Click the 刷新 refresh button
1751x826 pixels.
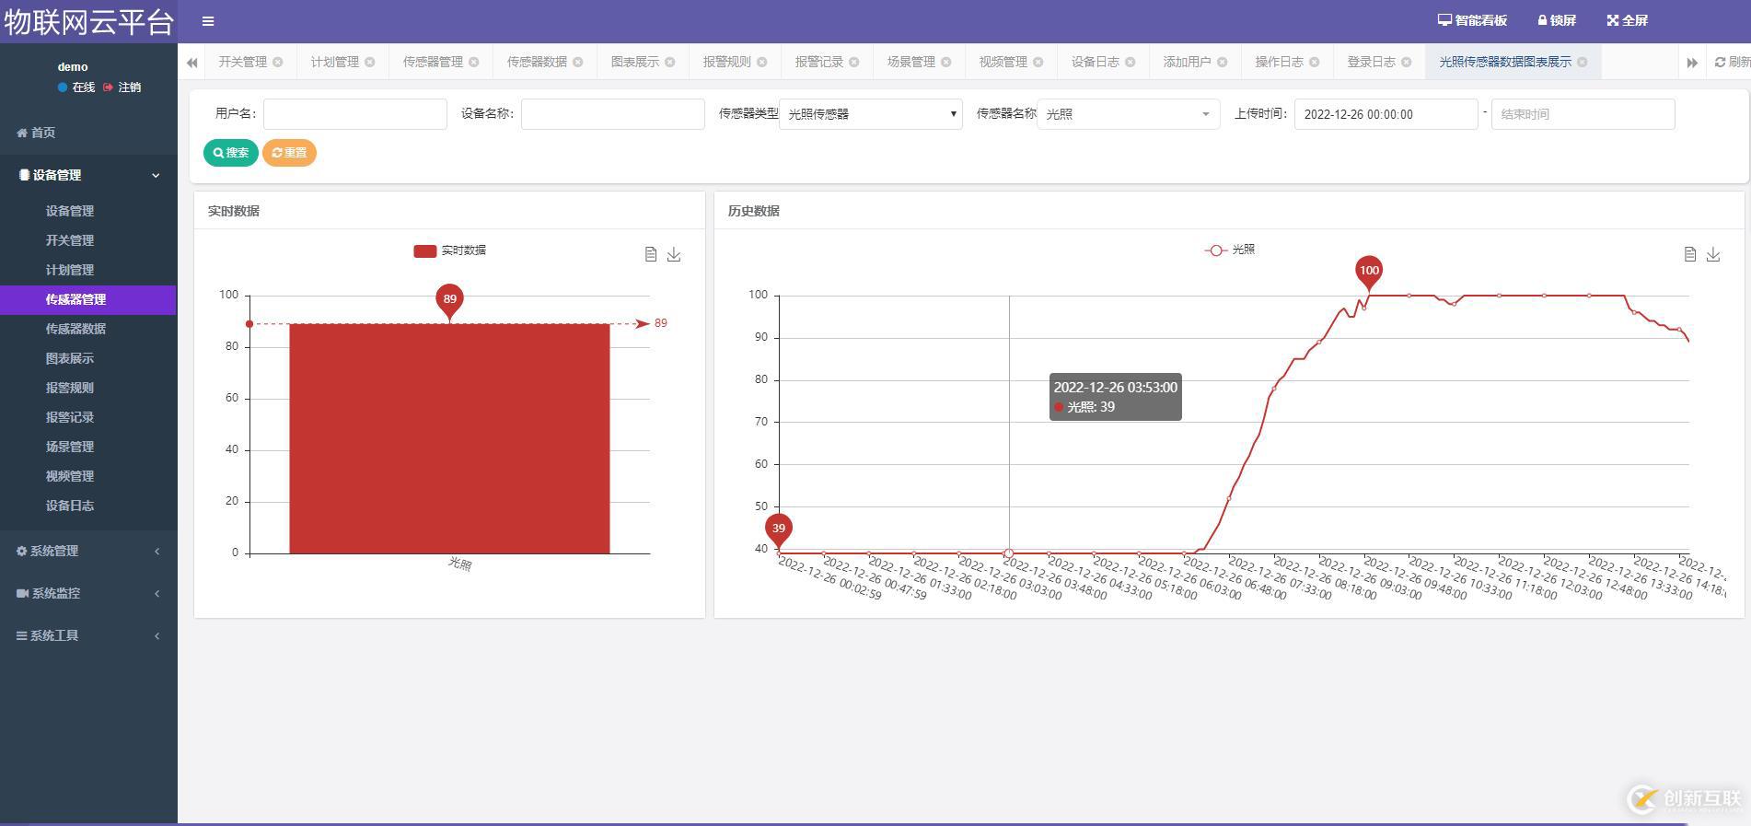[x=1733, y=62]
